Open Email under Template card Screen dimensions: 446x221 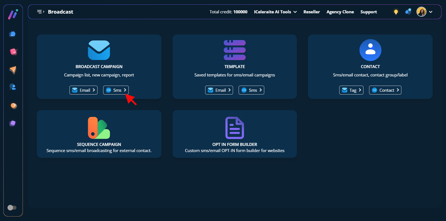pyautogui.click(x=219, y=90)
